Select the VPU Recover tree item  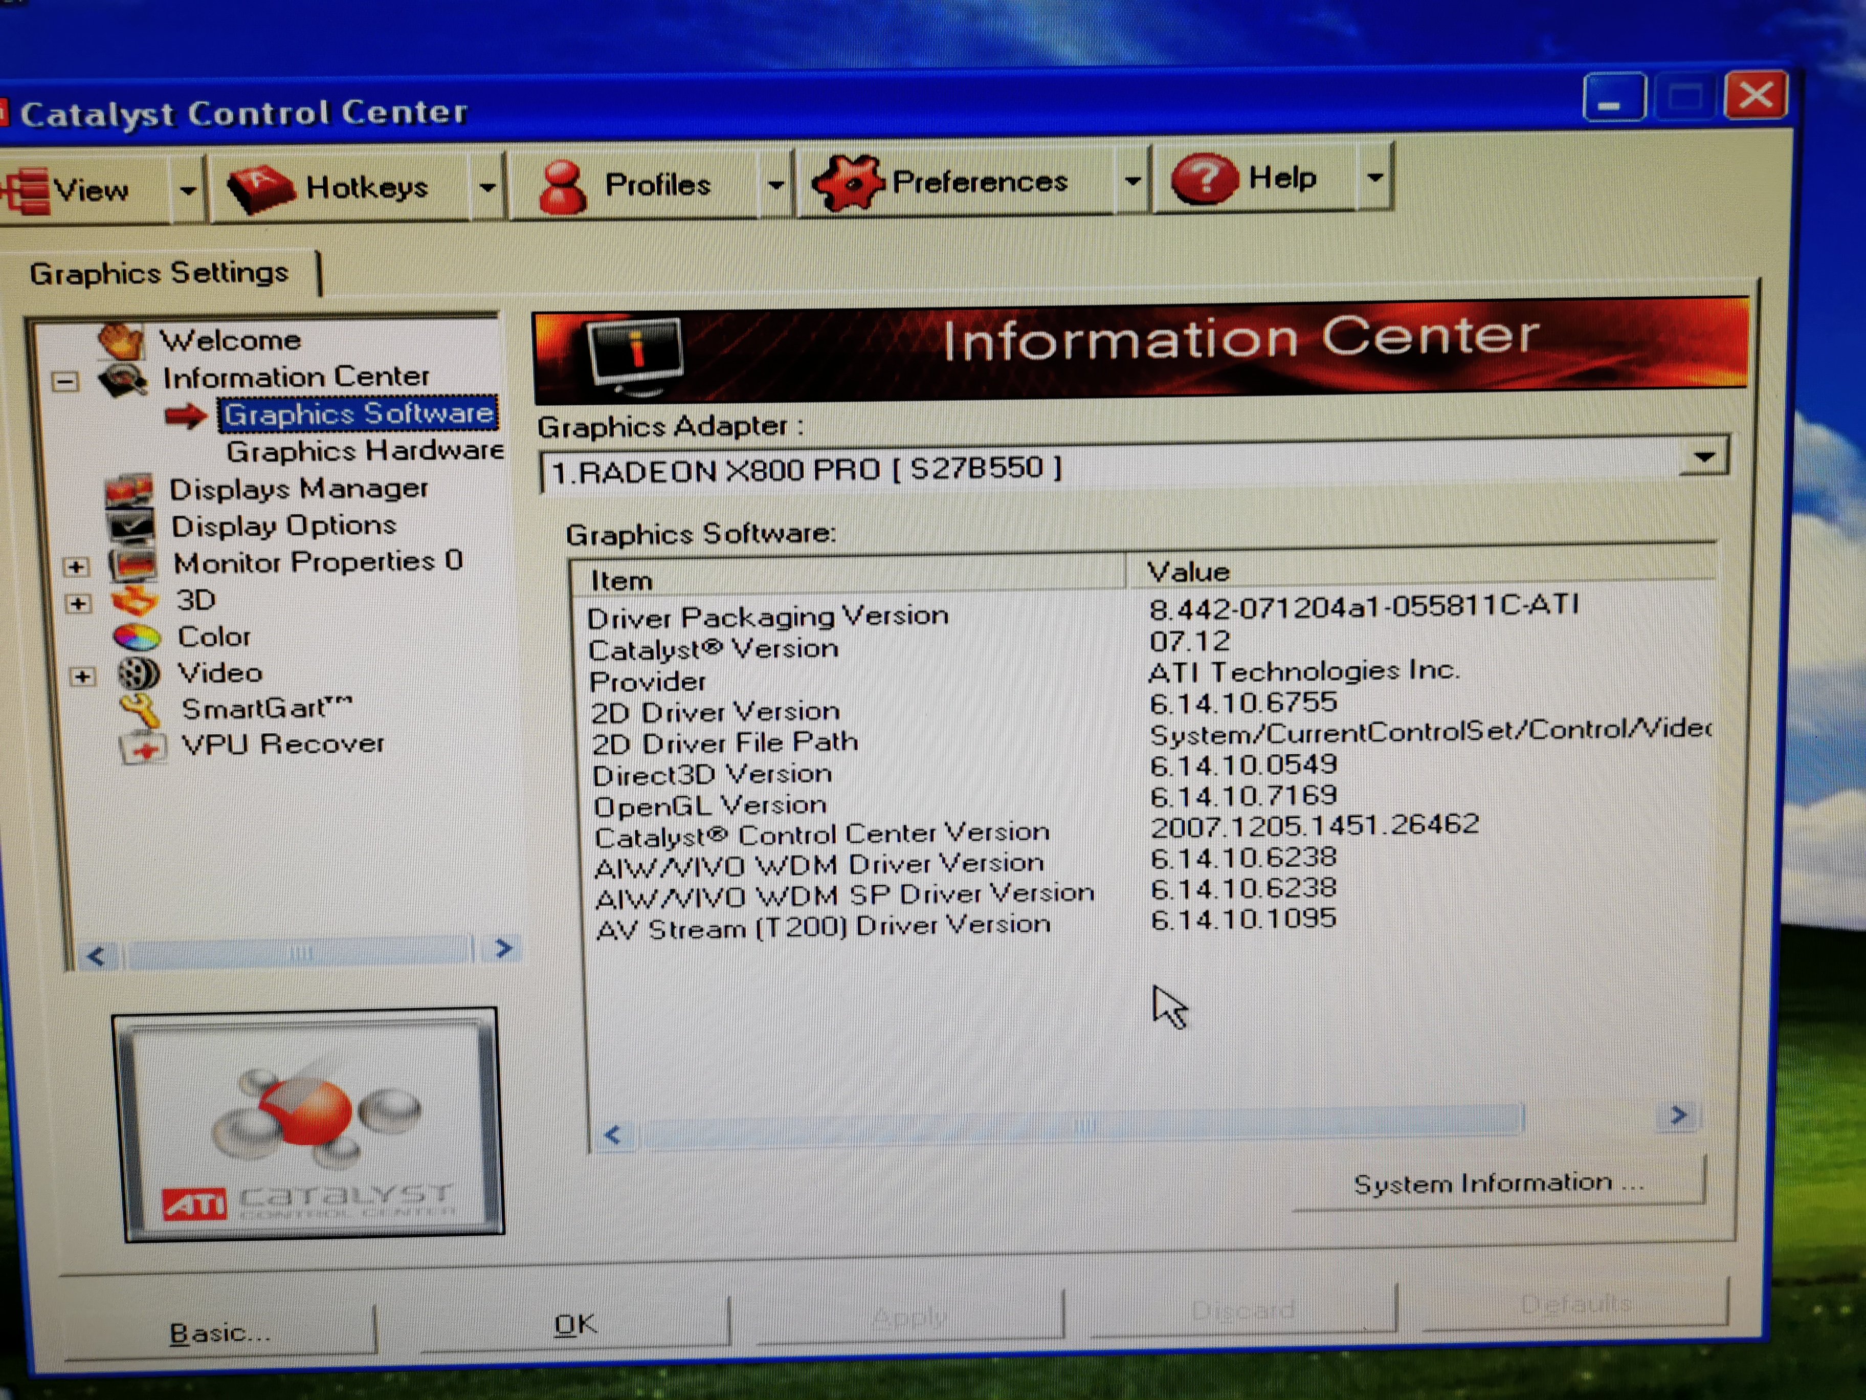coord(282,745)
